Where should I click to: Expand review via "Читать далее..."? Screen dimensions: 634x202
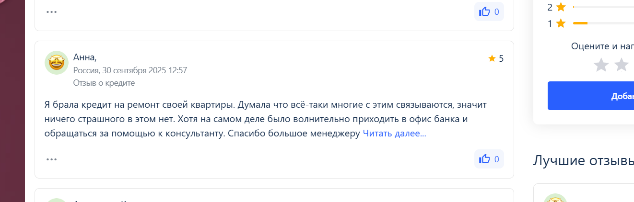394,134
